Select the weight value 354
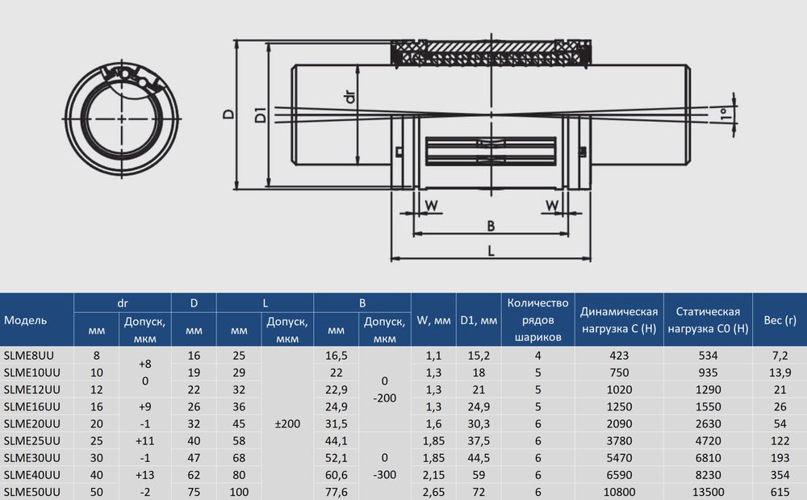Viewport: 807px width, 500px height. coord(780,474)
